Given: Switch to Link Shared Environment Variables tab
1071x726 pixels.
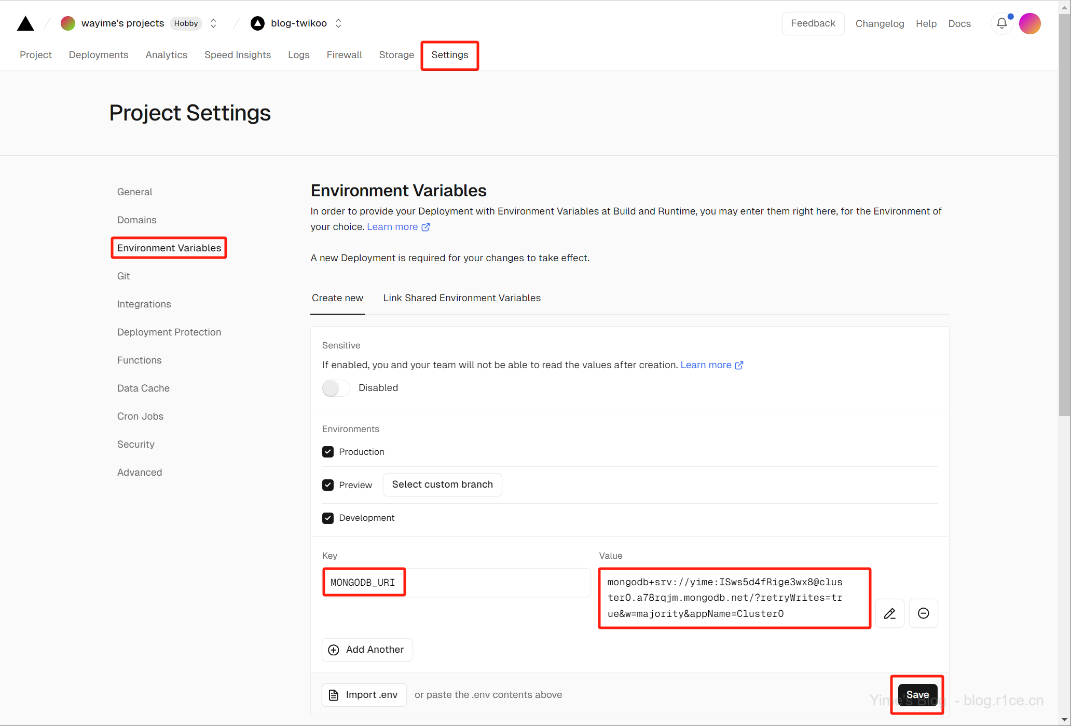Looking at the screenshot, I should [x=461, y=298].
